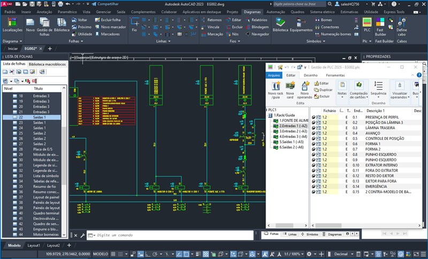This screenshot has height=259, width=428.
Task: Click the customization hamburger icon in status bar
Action: point(424,254)
